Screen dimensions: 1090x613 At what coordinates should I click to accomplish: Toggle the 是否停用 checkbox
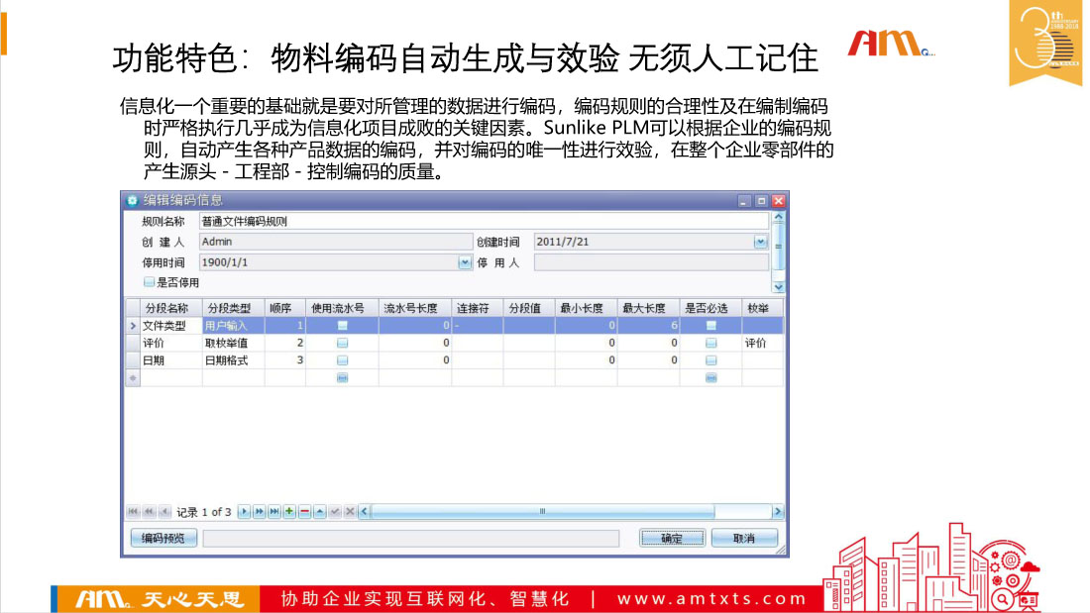[x=149, y=282]
